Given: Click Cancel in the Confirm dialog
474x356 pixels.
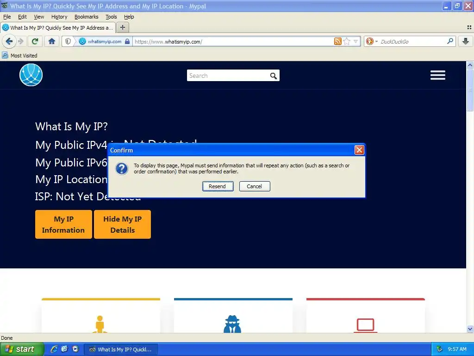Looking at the screenshot, I should [255, 186].
